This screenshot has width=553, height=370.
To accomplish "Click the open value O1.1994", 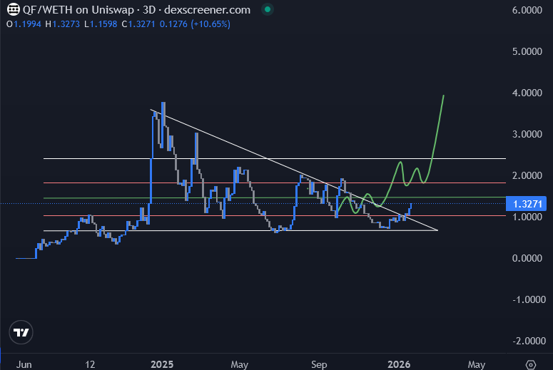I will pyautogui.click(x=24, y=24).
